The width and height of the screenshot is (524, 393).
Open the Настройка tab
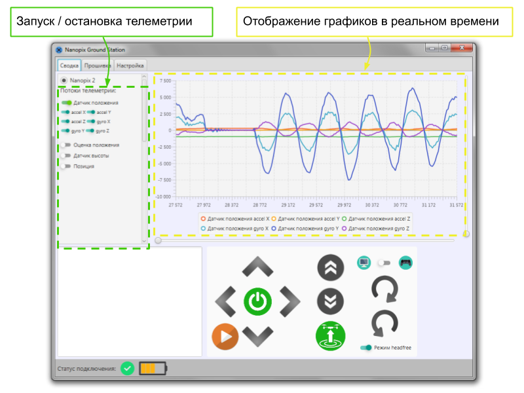tap(130, 65)
